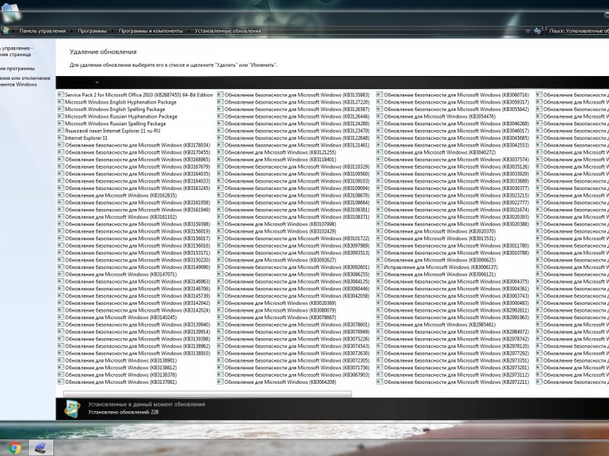Viewport: 609px width, 456px height.
Task: Click the icon next to update KB3121255
Action: [220, 153]
